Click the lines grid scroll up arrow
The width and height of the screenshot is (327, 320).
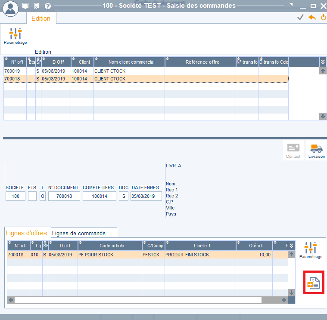[291, 255]
